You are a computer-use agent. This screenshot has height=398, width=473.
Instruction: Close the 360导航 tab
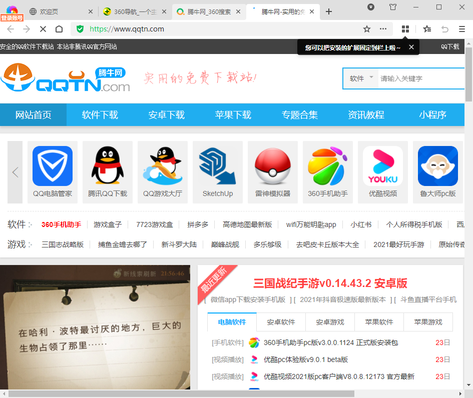164,12
